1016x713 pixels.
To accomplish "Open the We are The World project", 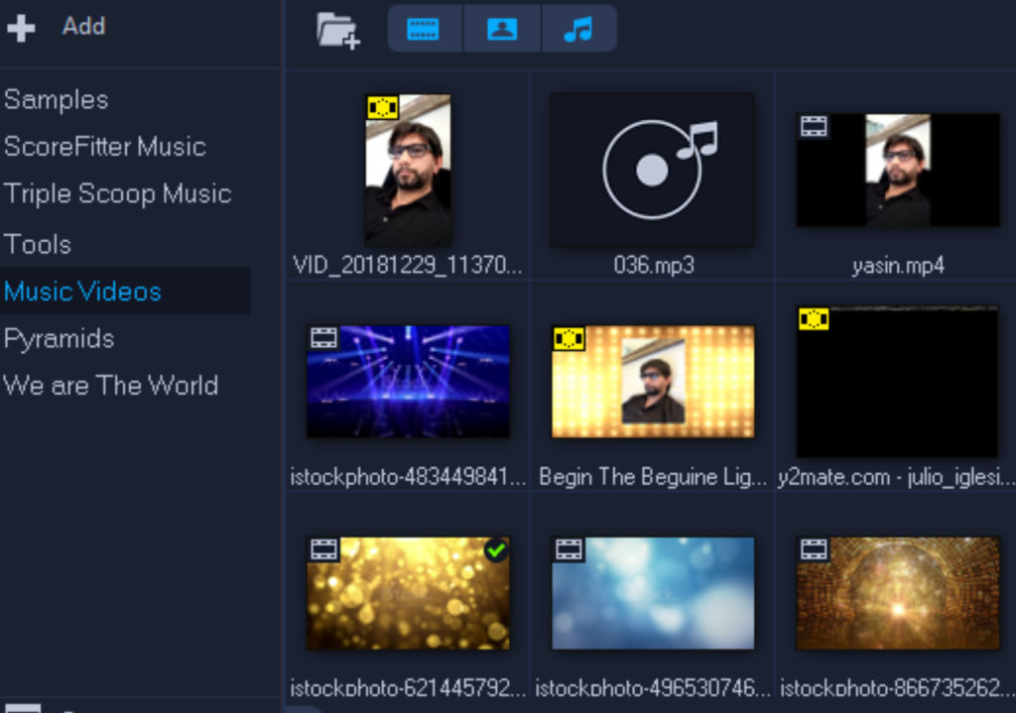I will [112, 386].
